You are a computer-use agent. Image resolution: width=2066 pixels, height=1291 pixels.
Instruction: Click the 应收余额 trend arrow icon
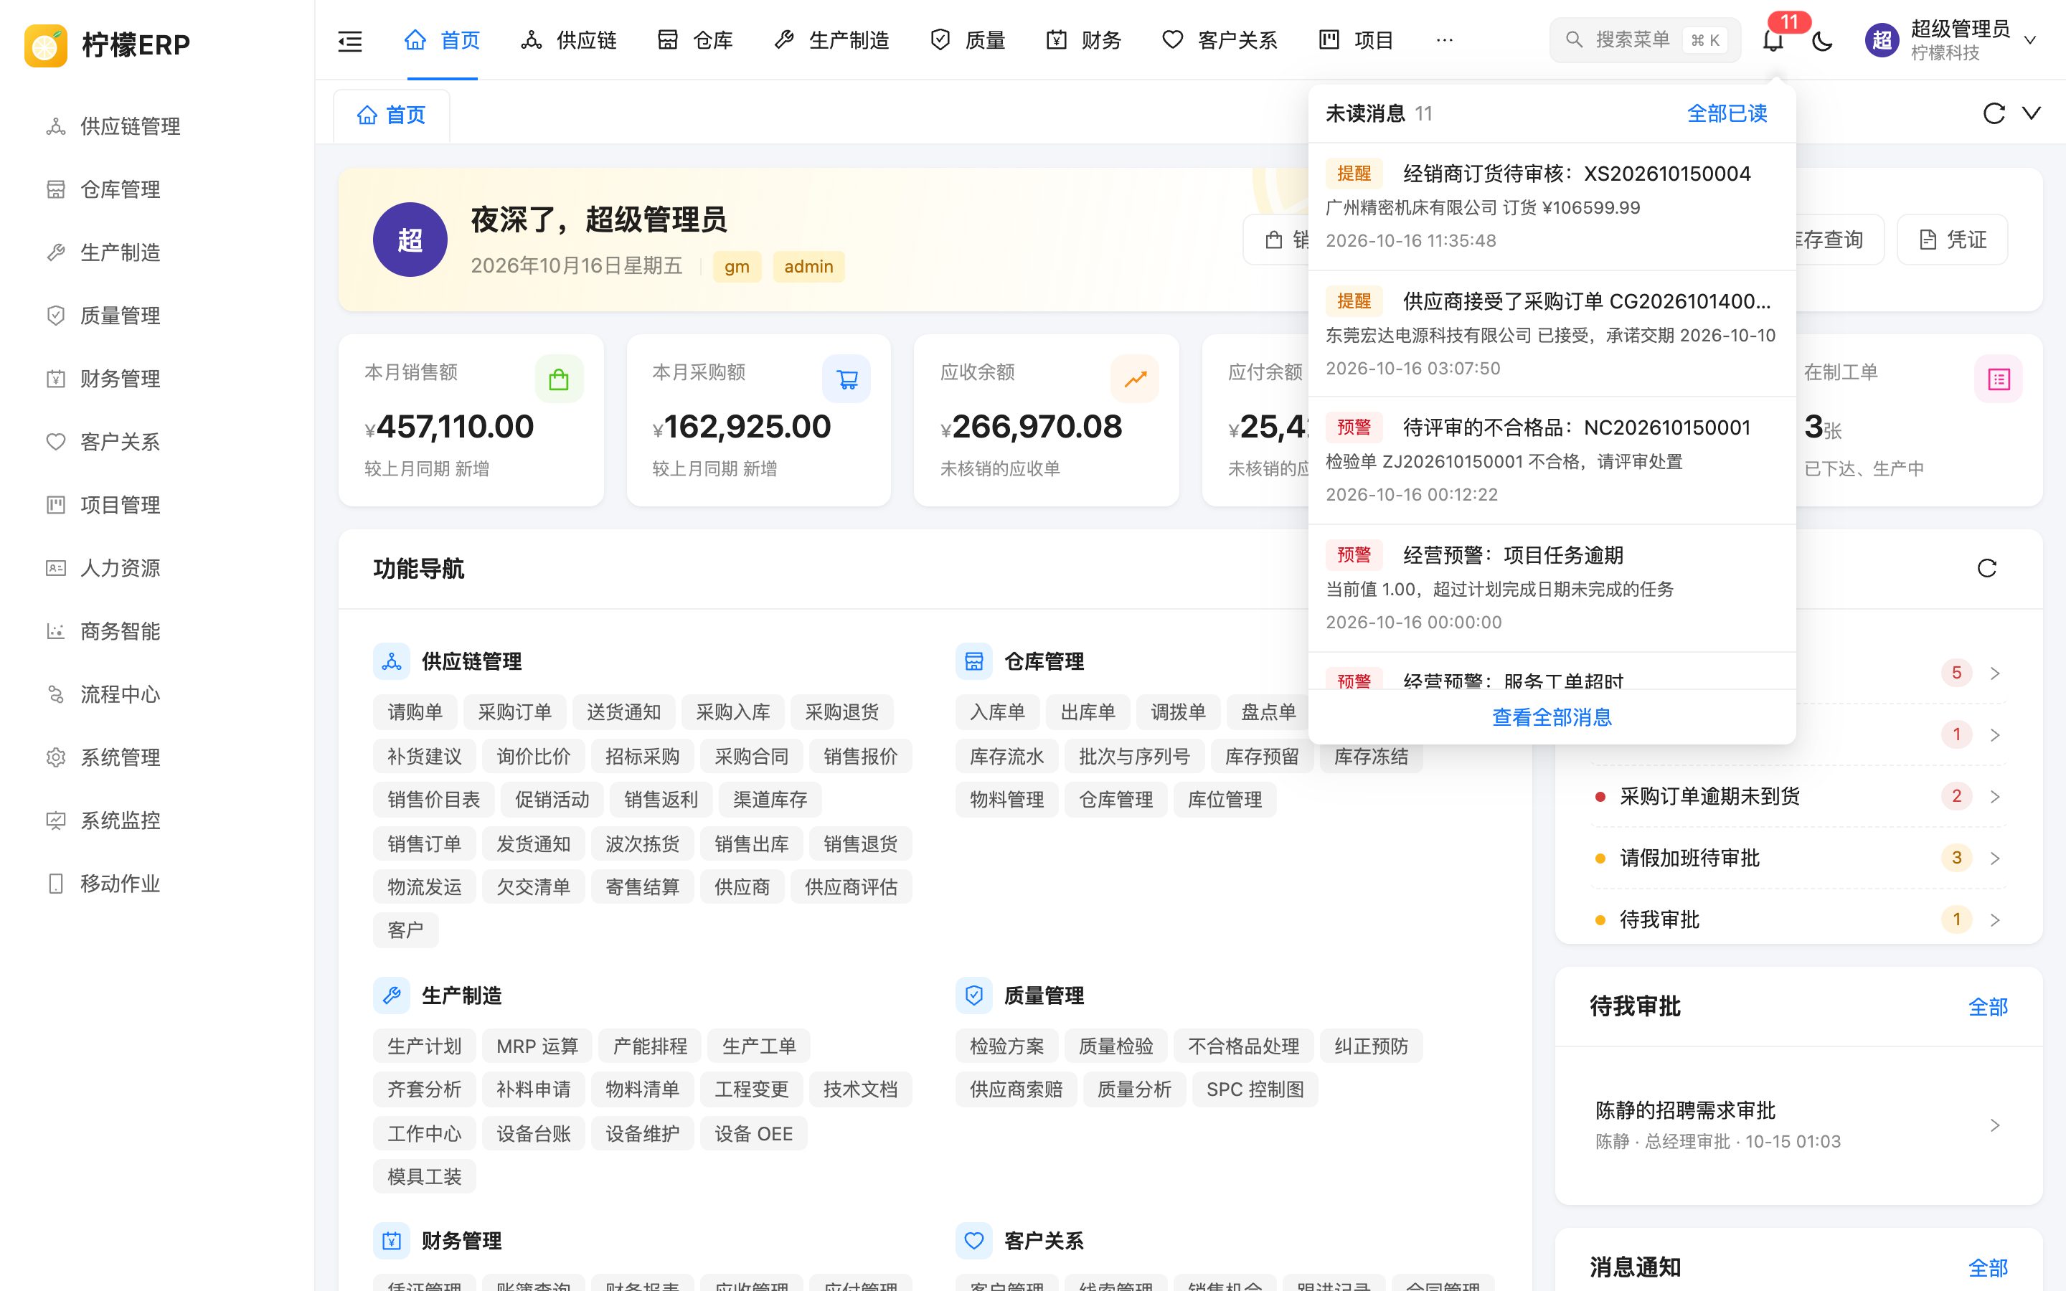click(x=1135, y=379)
